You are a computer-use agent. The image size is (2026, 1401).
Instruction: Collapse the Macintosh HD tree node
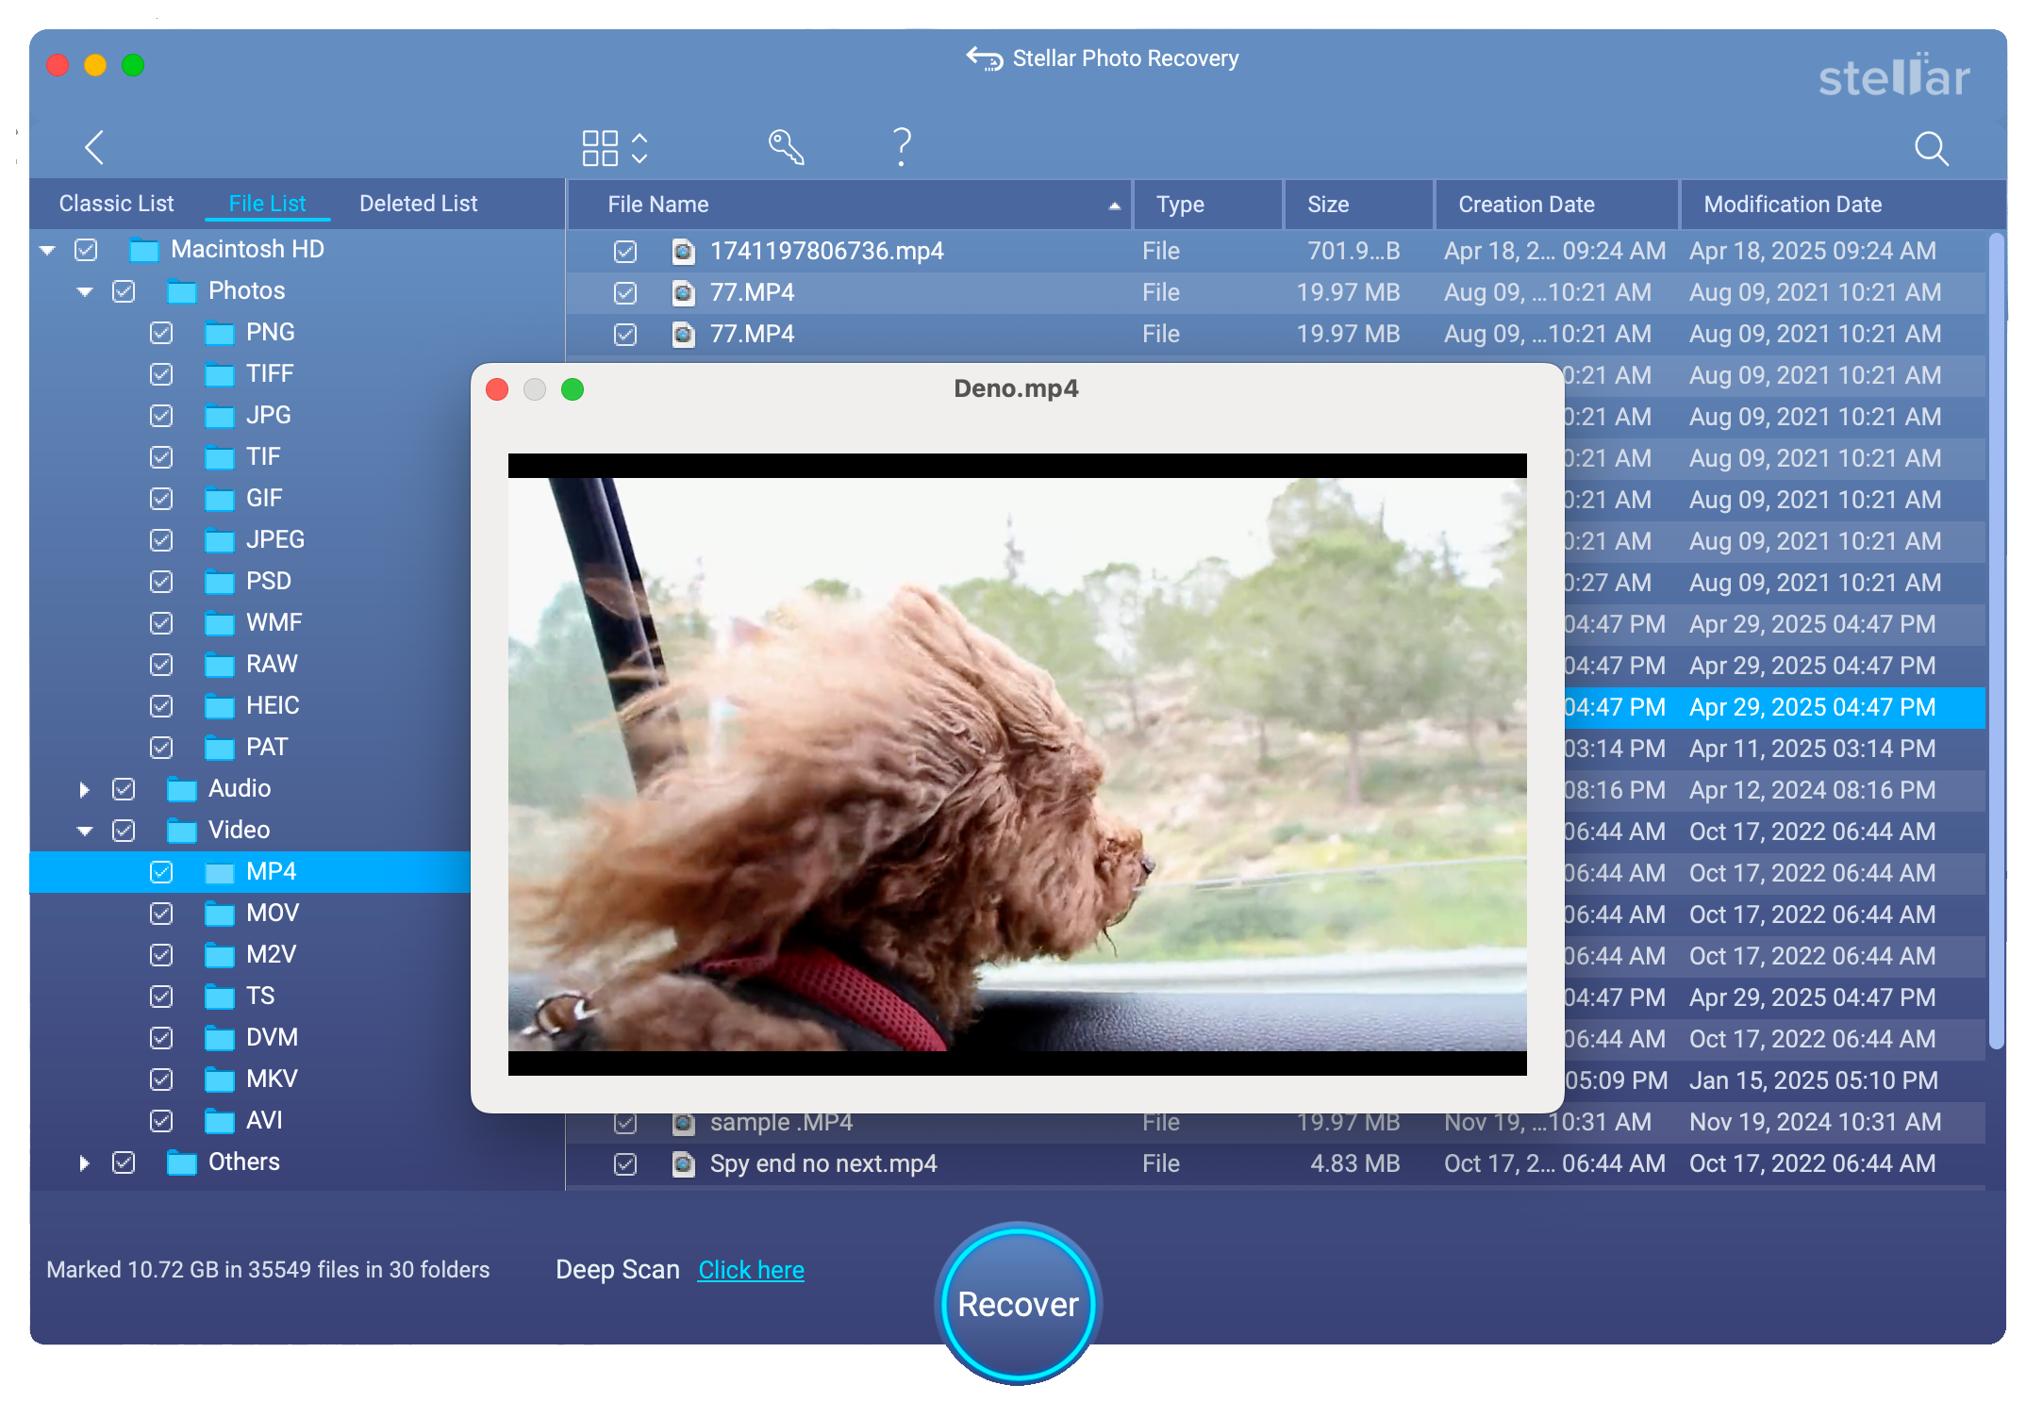pos(47,251)
